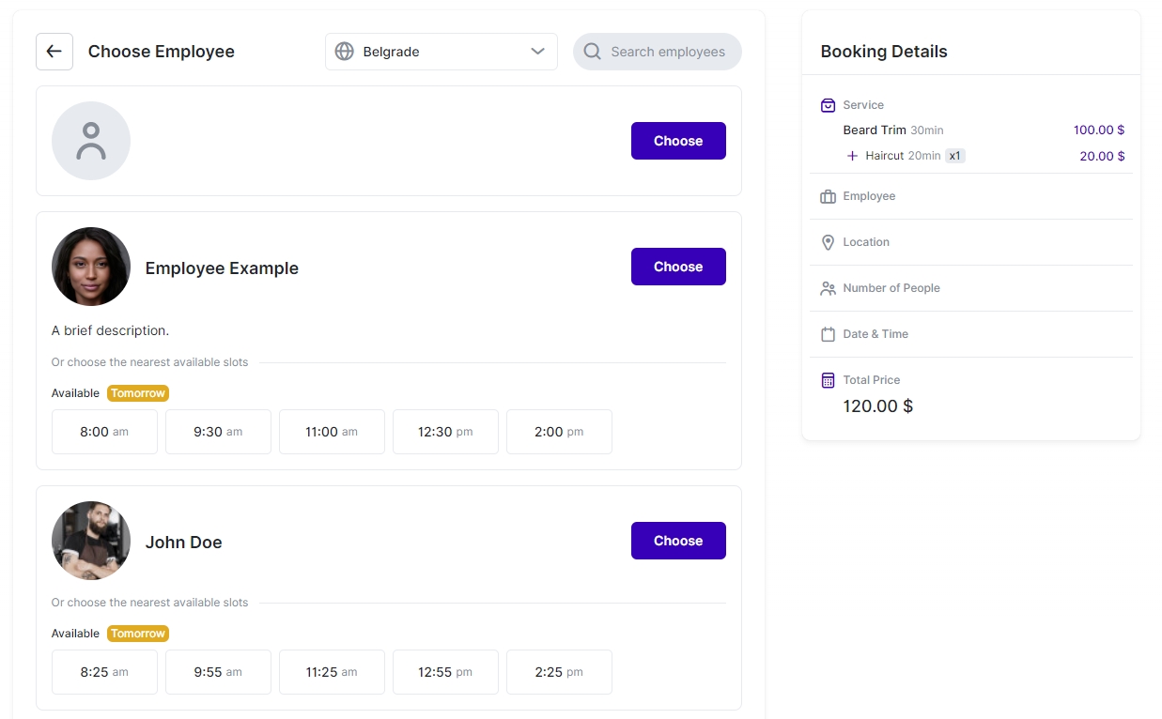The width and height of the screenshot is (1162, 719).
Task: Click the shopping bag Service icon
Action: coord(828,105)
